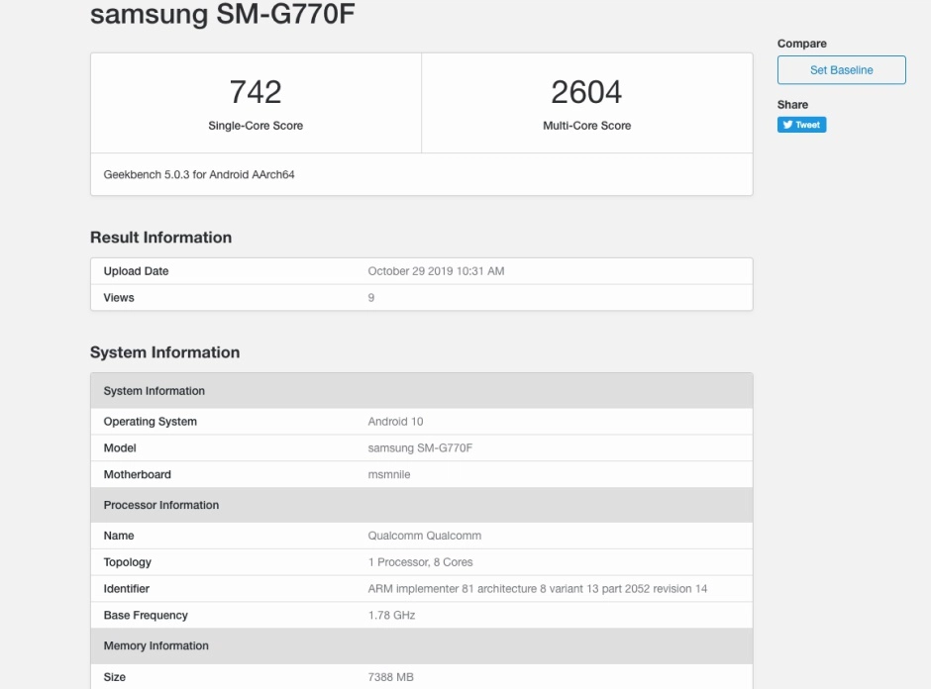
Task: Click the 2604 multi-core score
Action: [586, 92]
